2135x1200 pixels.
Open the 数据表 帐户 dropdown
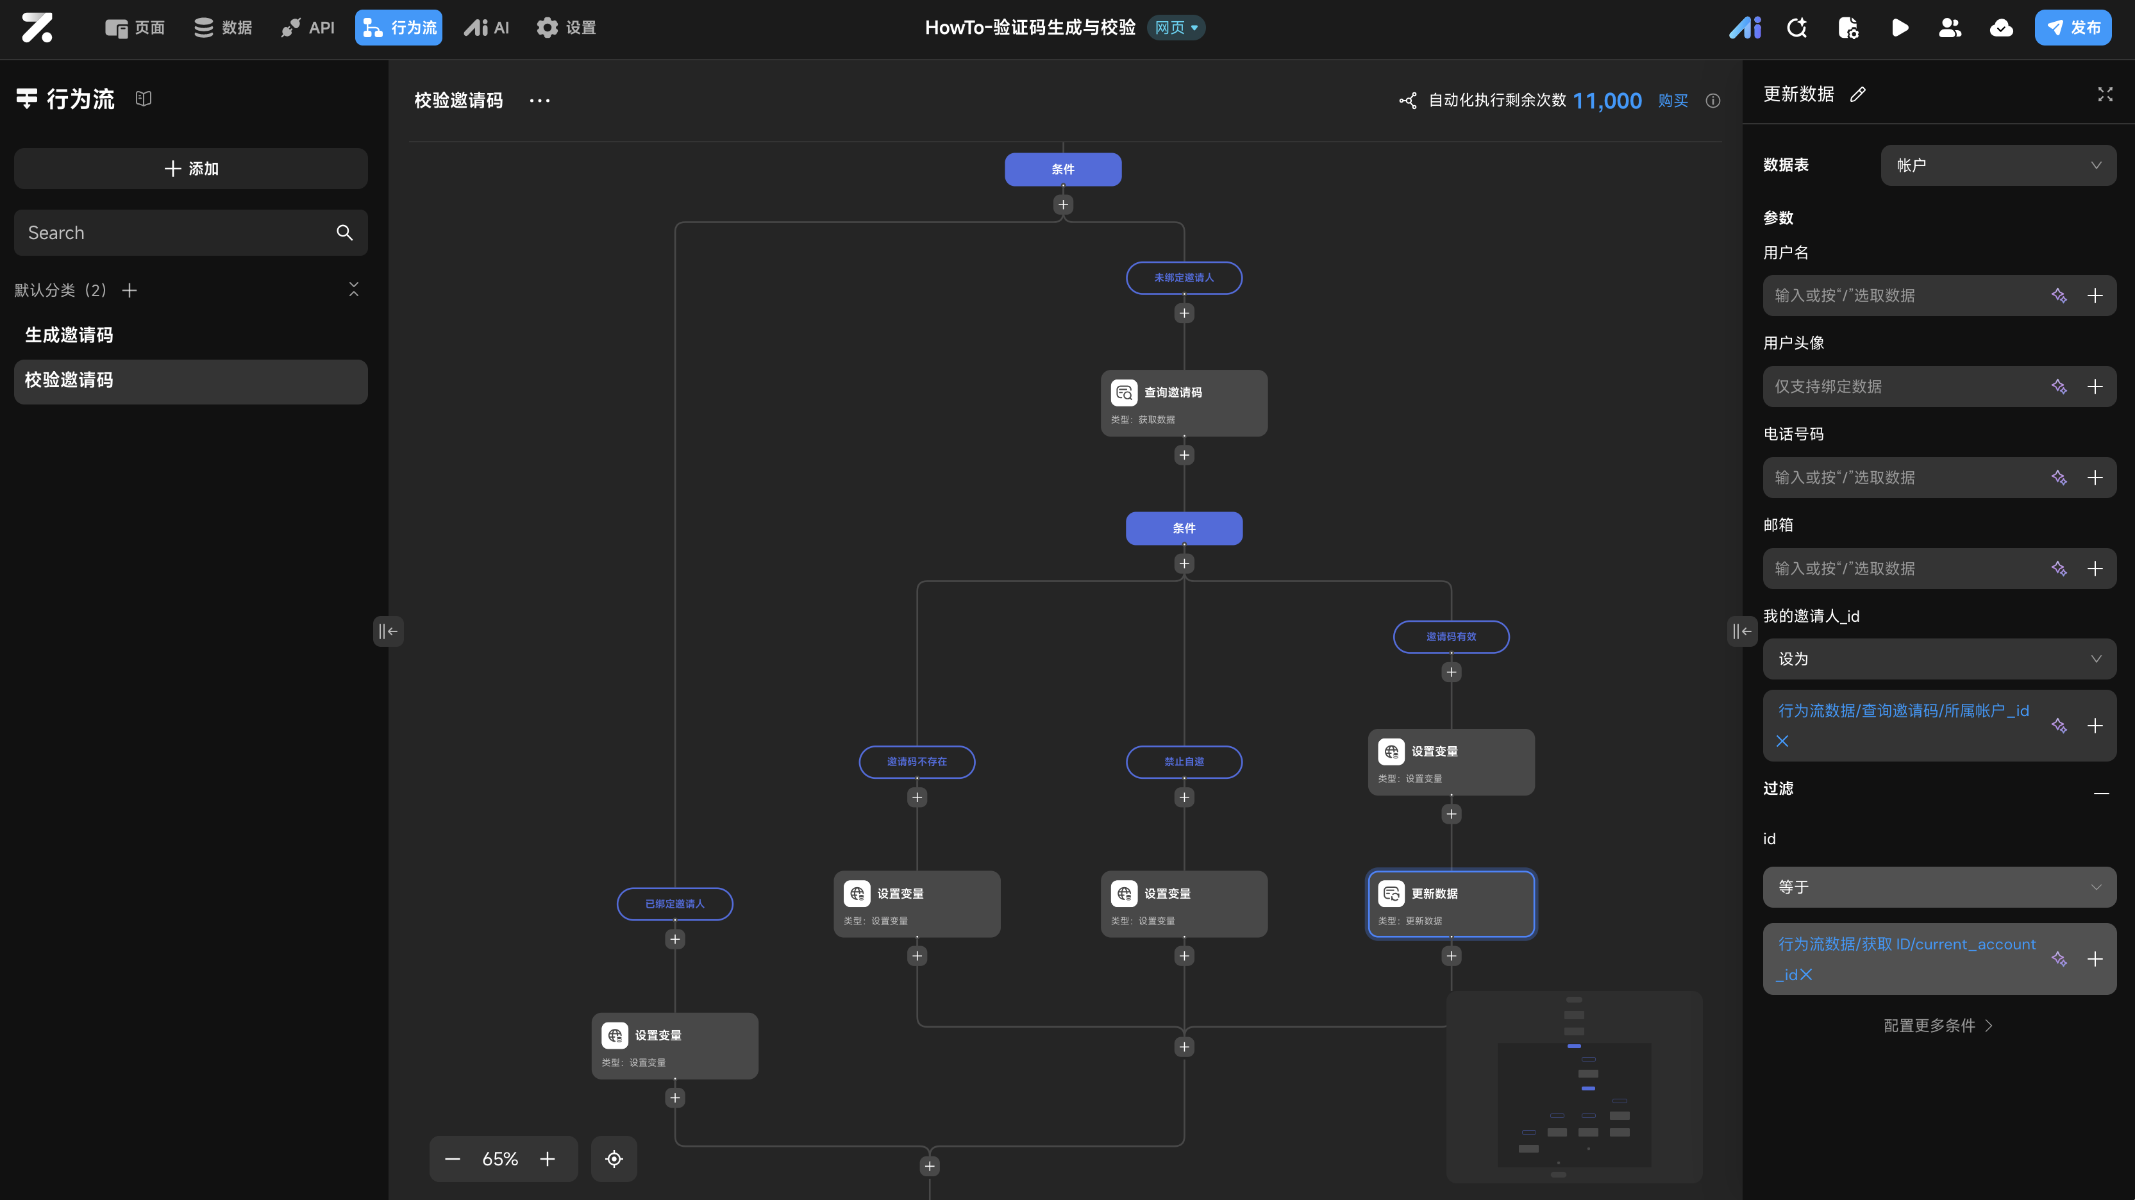pos(1997,165)
